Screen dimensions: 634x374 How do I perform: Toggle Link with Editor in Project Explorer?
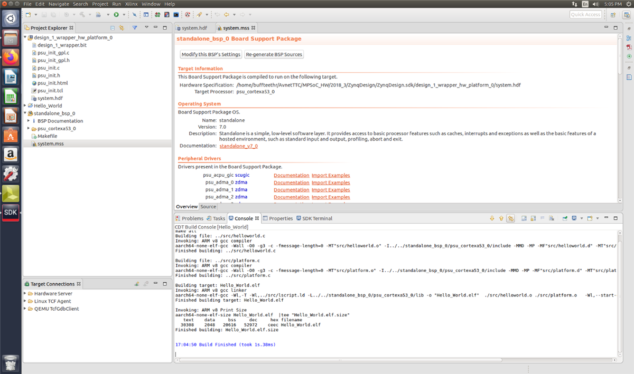(x=122, y=28)
